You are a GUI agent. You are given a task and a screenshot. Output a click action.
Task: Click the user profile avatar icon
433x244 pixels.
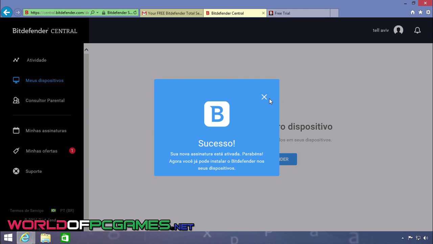[x=398, y=30]
